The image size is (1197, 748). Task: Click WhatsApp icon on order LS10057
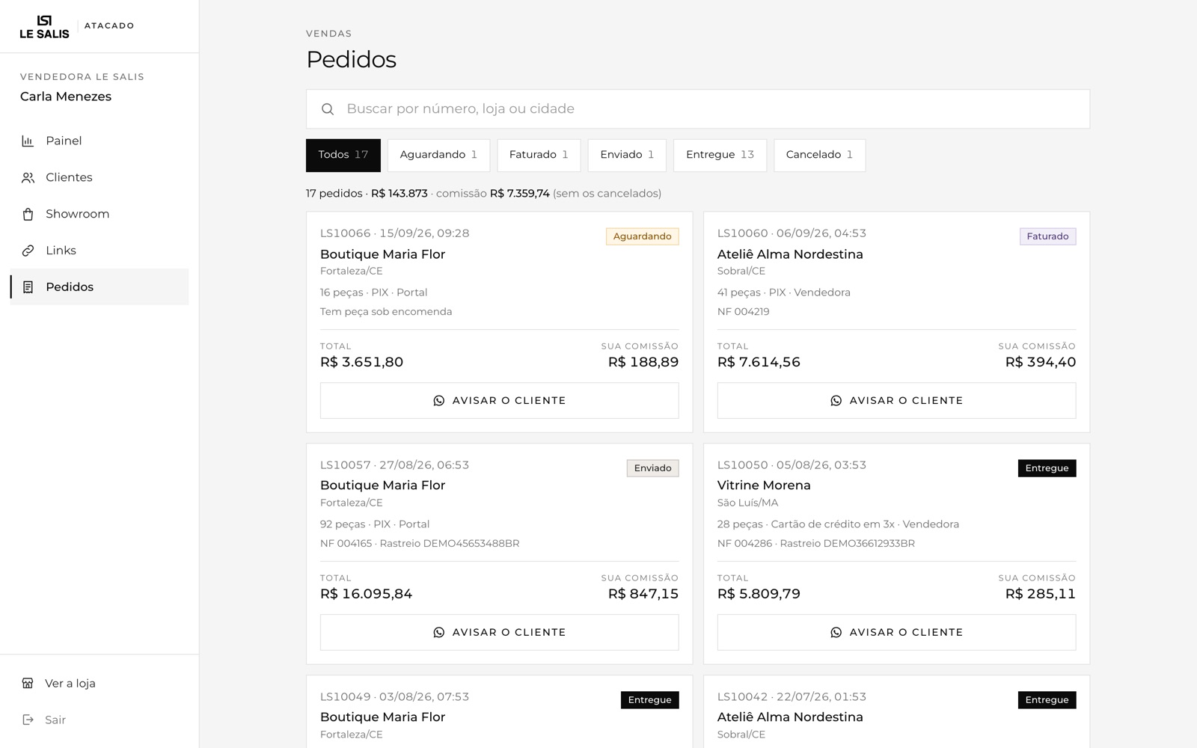439,633
